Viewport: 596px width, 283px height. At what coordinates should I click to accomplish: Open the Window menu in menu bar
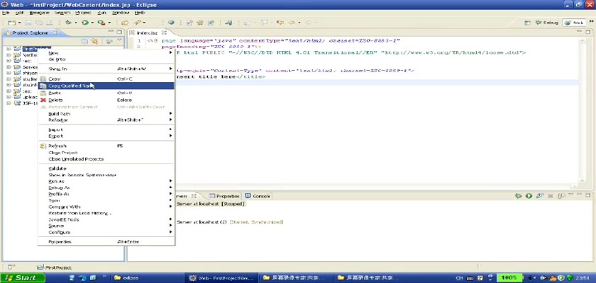point(121,13)
